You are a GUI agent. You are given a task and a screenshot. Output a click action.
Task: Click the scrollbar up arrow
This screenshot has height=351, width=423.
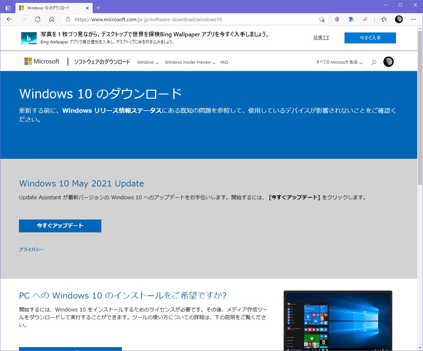pos(420,29)
